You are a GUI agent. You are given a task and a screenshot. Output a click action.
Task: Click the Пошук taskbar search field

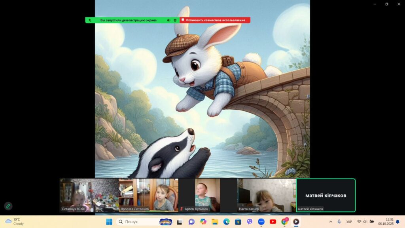pos(138,222)
